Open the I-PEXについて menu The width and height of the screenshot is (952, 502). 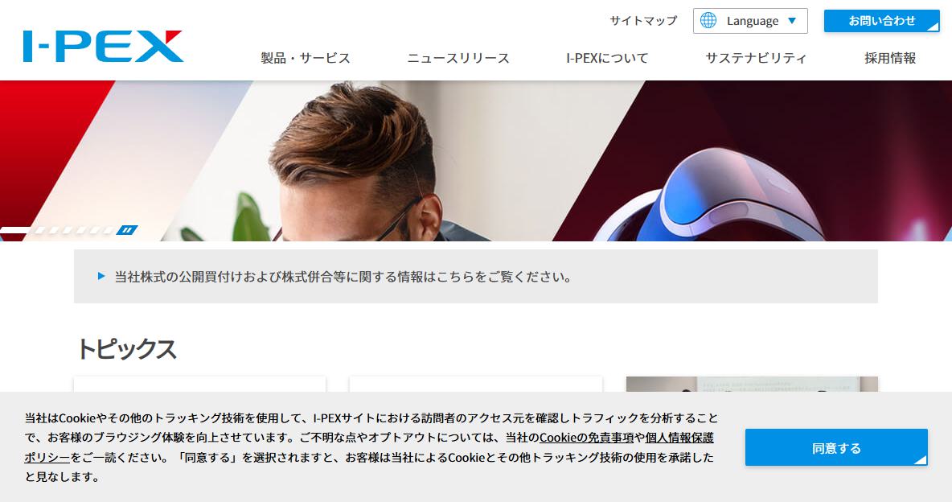pos(607,59)
